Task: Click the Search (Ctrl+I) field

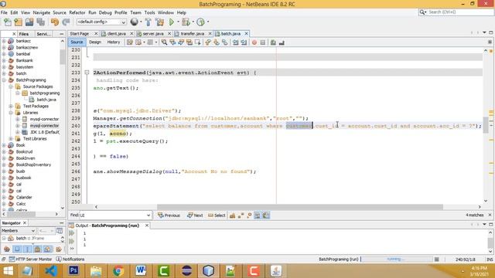Action: pyautogui.click(x=456, y=12)
